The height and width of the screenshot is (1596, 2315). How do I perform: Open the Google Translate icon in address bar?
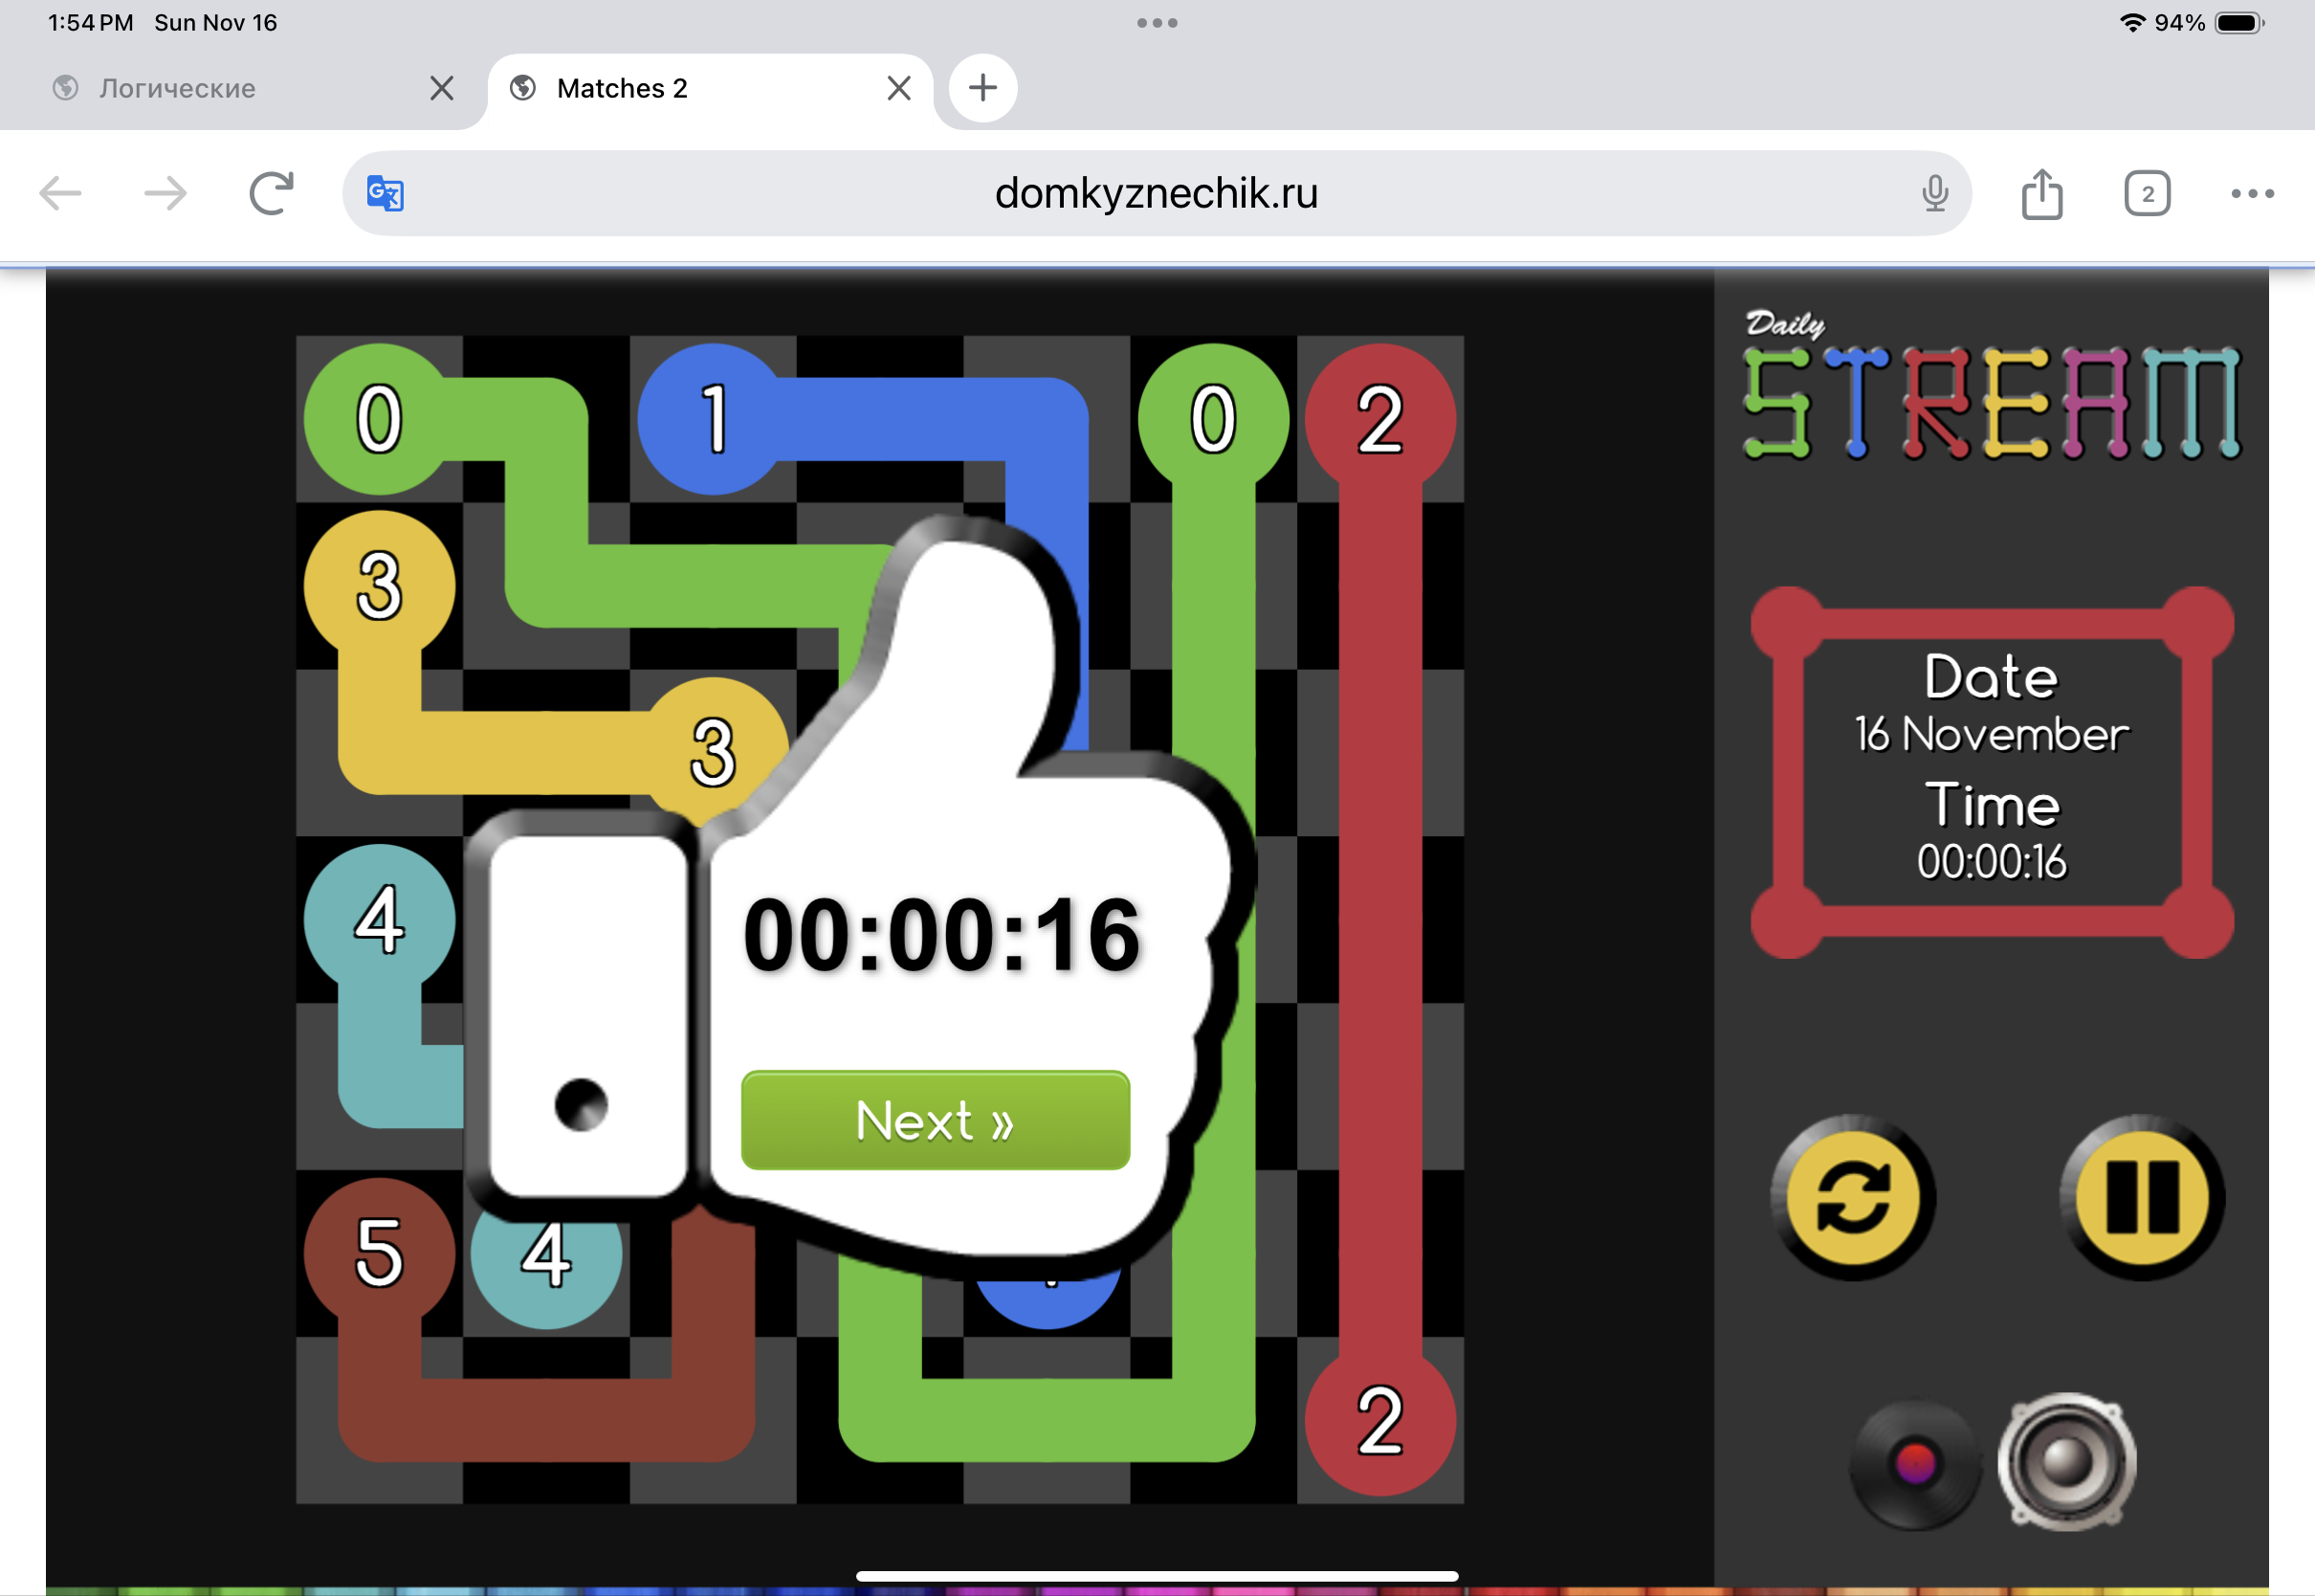click(385, 193)
